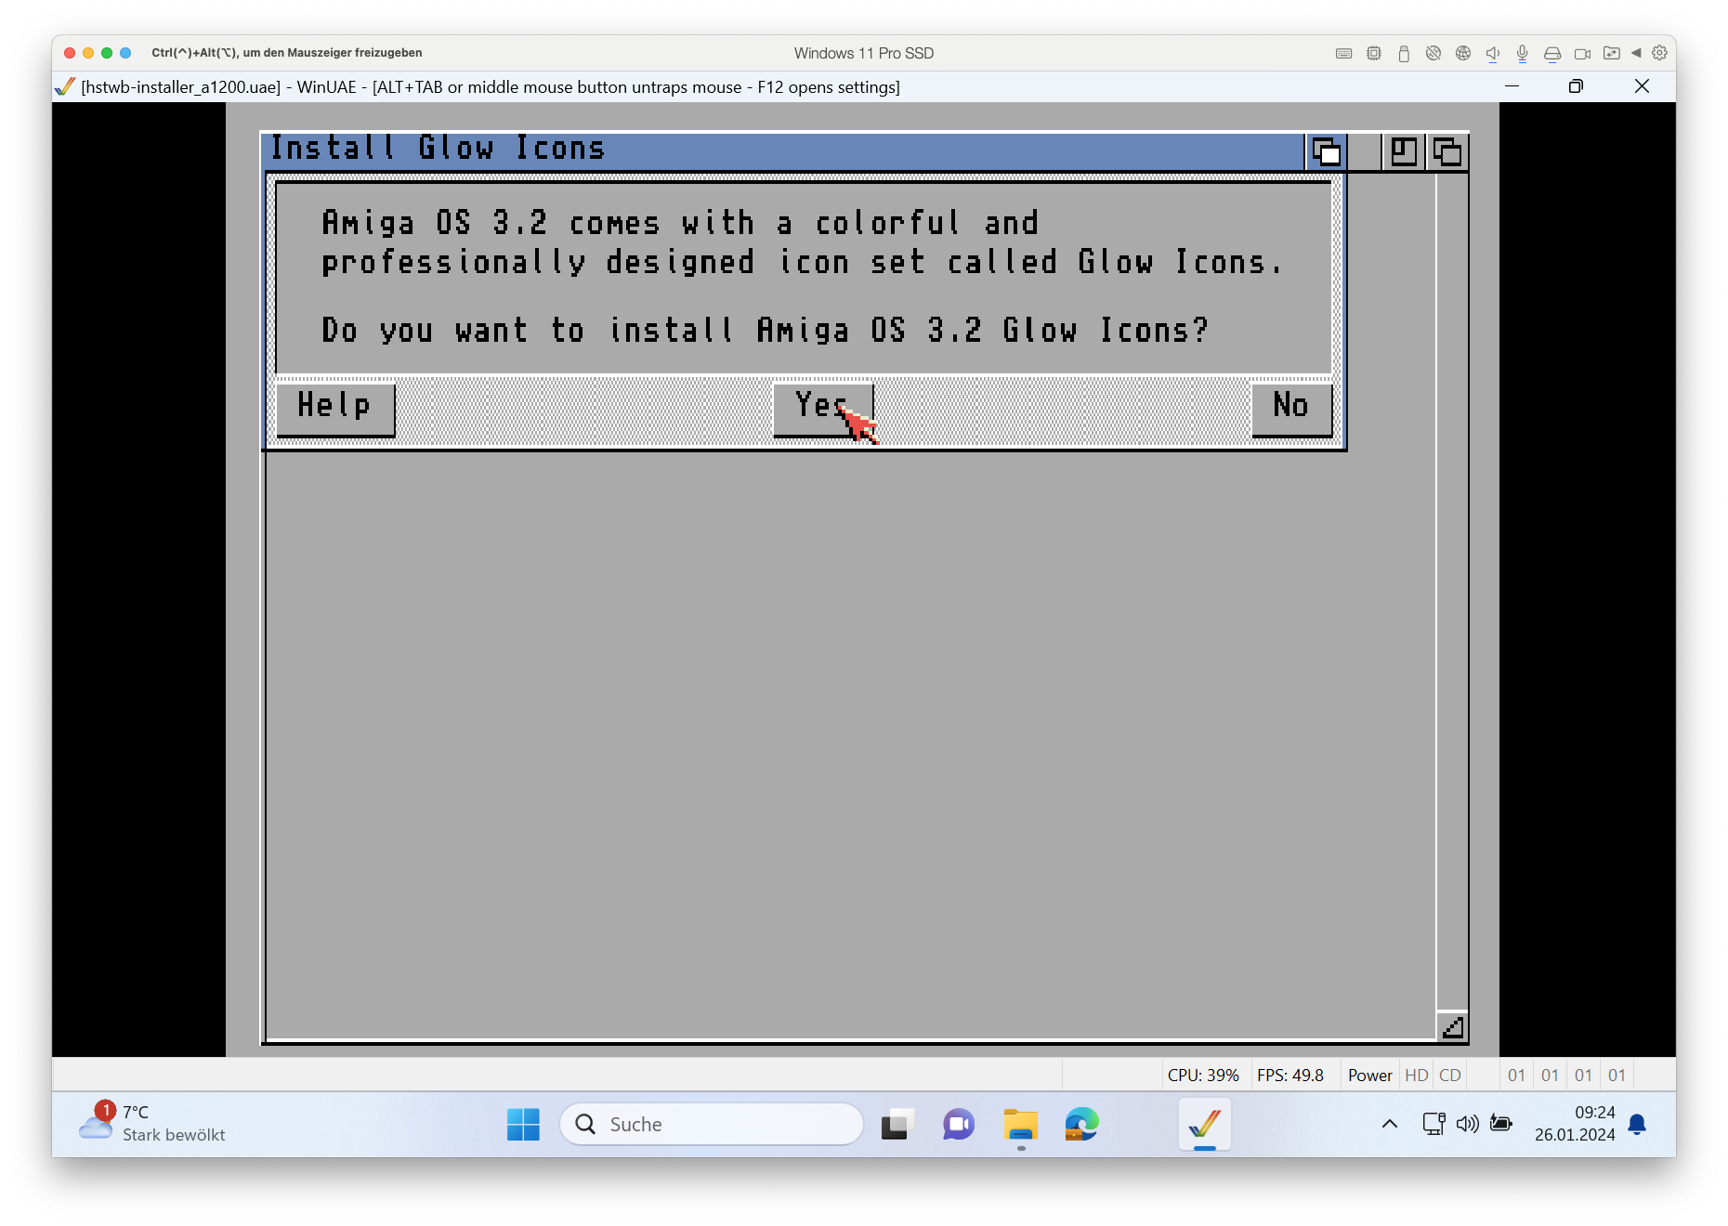Click the Windows search box
1728x1226 pixels.
(712, 1124)
